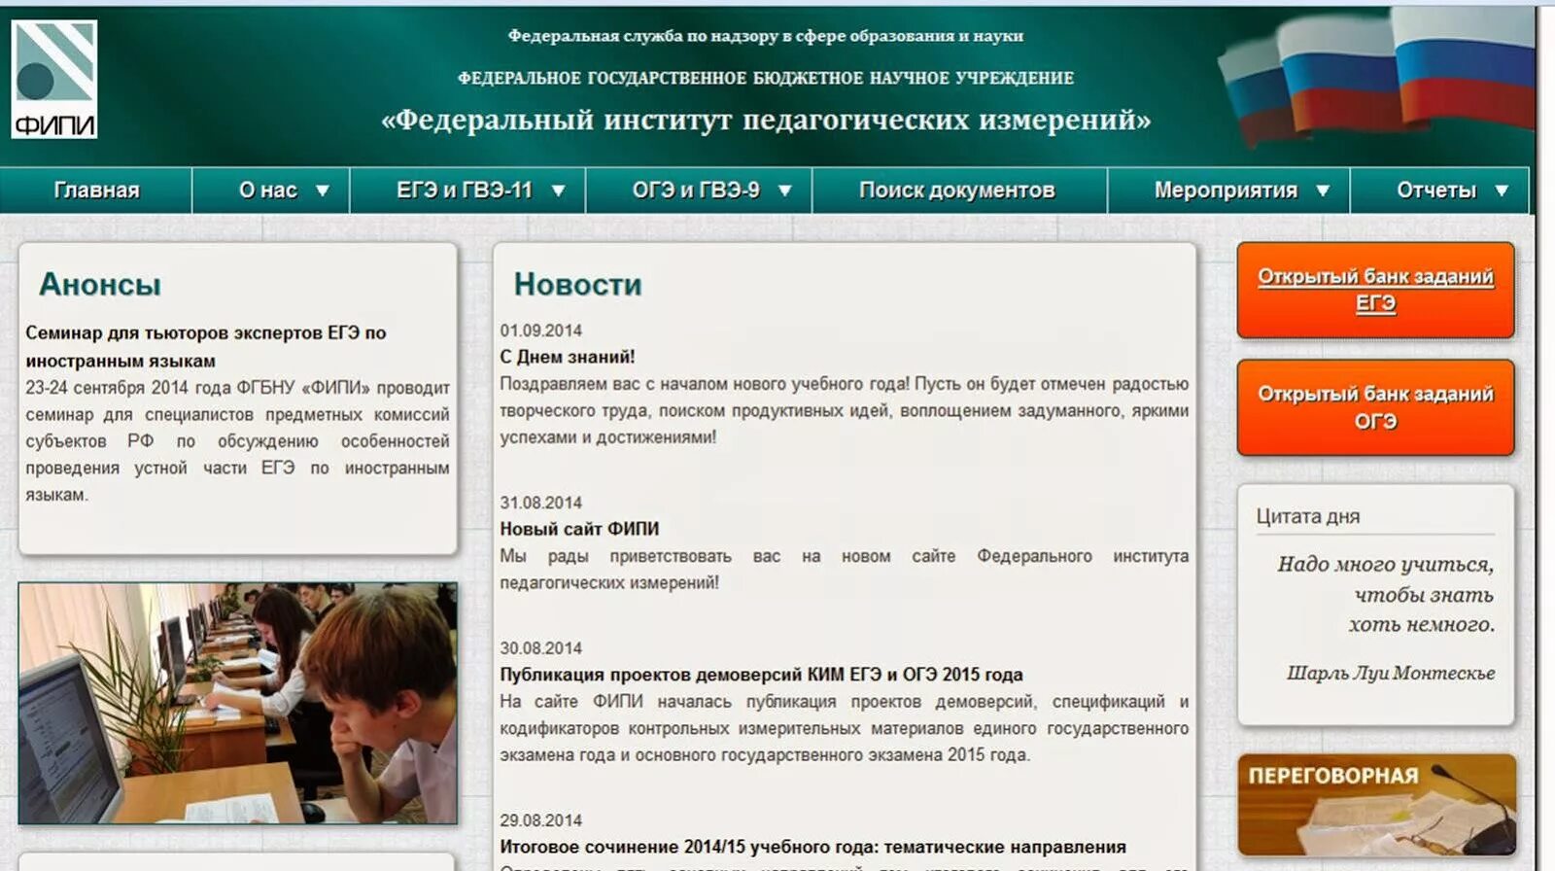The height and width of the screenshot is (871, 1555).
Task: Click the exam classroom photo
Action: point(237,703)
